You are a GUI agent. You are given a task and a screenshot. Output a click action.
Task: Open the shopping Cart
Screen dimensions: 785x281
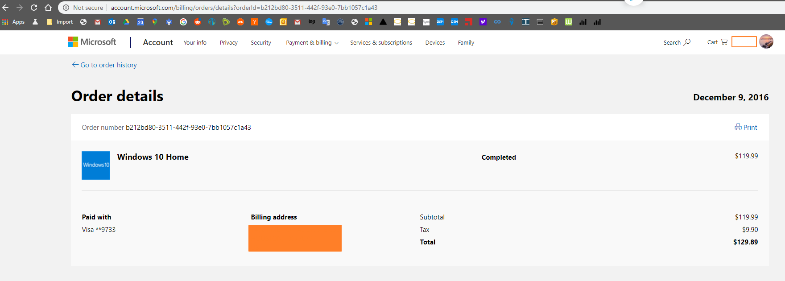[x=717, y=42]
